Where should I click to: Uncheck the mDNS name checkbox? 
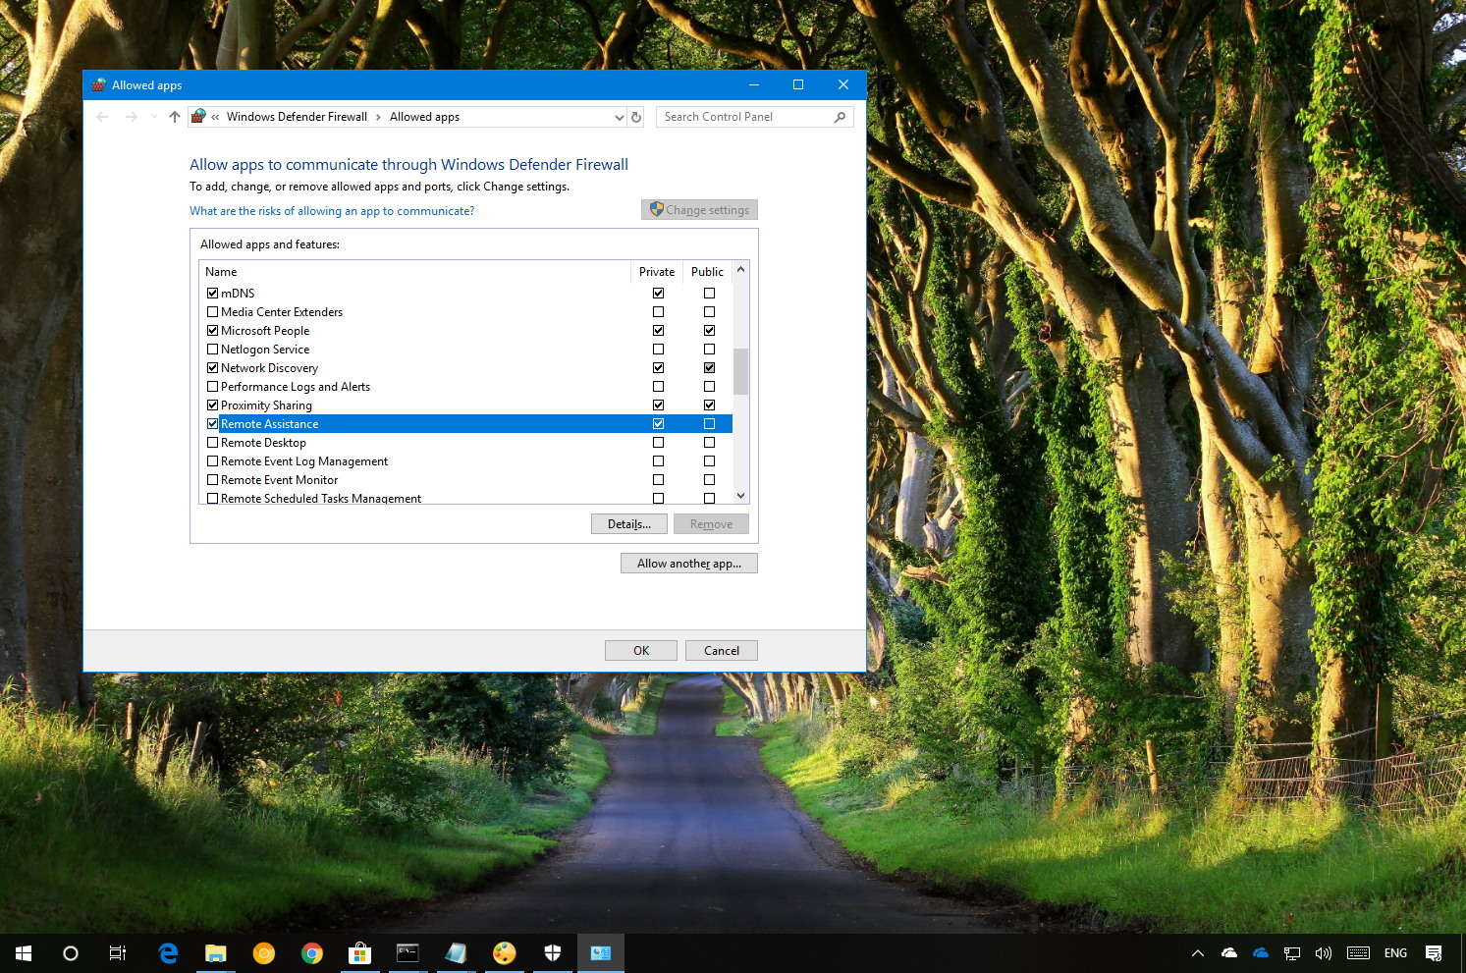click(x=212, y=293)
